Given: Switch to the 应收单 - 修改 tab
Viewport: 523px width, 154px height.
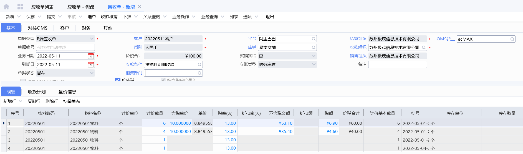Looking at the screenshot, I should click(81, 7).
